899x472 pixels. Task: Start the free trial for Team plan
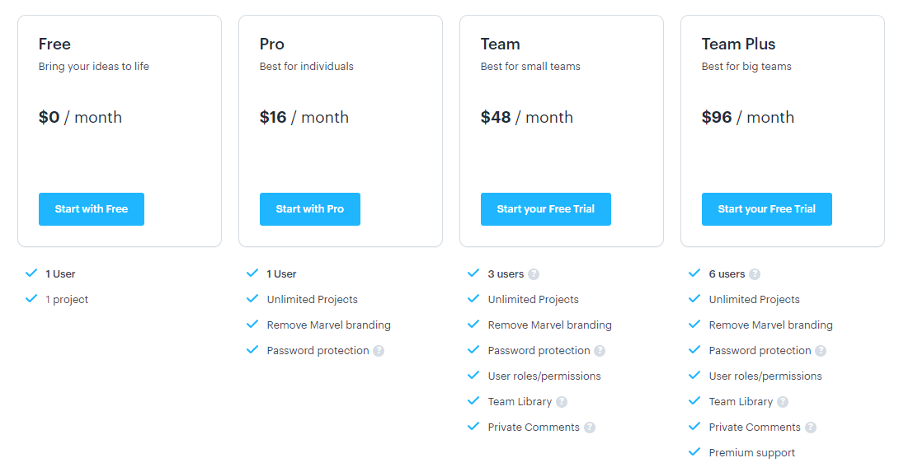click(545, 209)
